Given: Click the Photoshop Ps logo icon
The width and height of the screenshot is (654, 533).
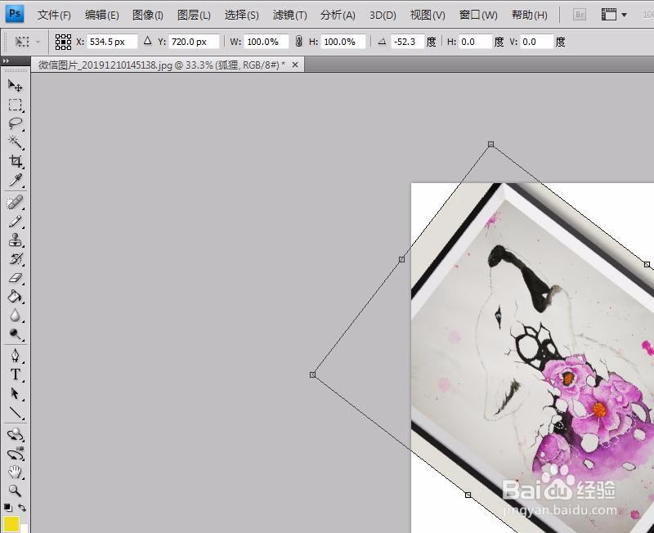Looking at the screenshot, I should [15, 14].
